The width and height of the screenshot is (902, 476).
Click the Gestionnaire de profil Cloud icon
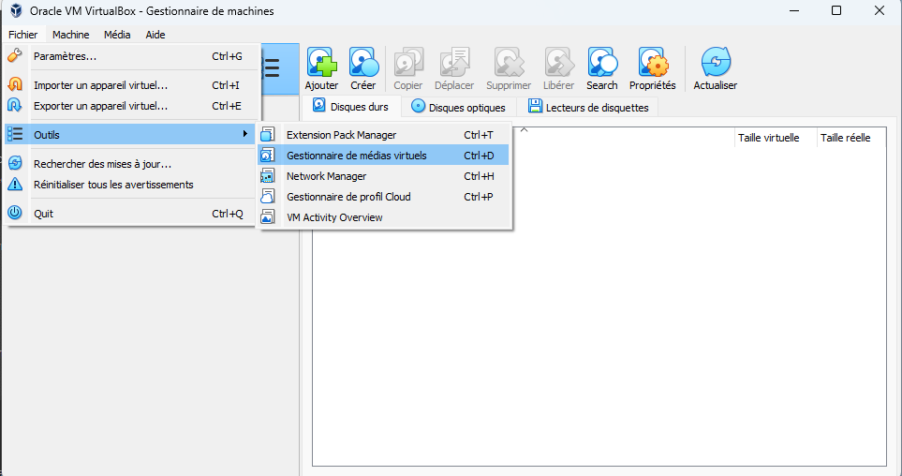268,197
